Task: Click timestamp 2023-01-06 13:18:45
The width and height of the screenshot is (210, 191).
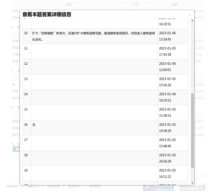Action: tap(167, 36)
